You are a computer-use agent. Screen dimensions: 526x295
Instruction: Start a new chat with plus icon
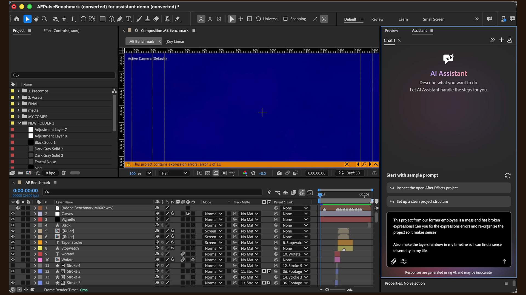point(501,40)
